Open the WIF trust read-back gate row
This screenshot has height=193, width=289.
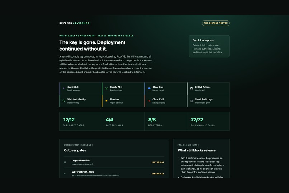114,174
